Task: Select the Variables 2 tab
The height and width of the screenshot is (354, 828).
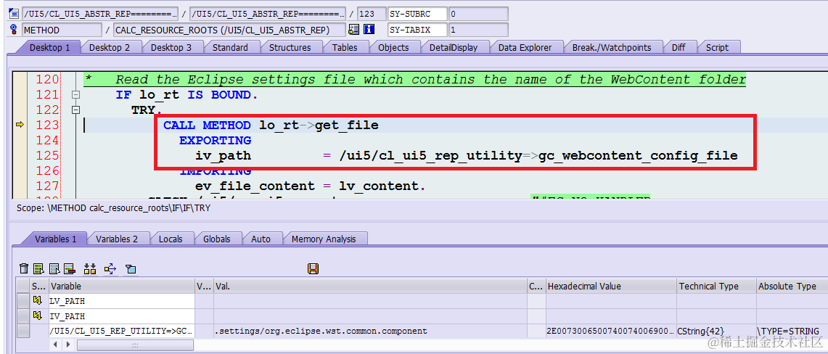Action: pyautogui.click(x=117, y=239)
